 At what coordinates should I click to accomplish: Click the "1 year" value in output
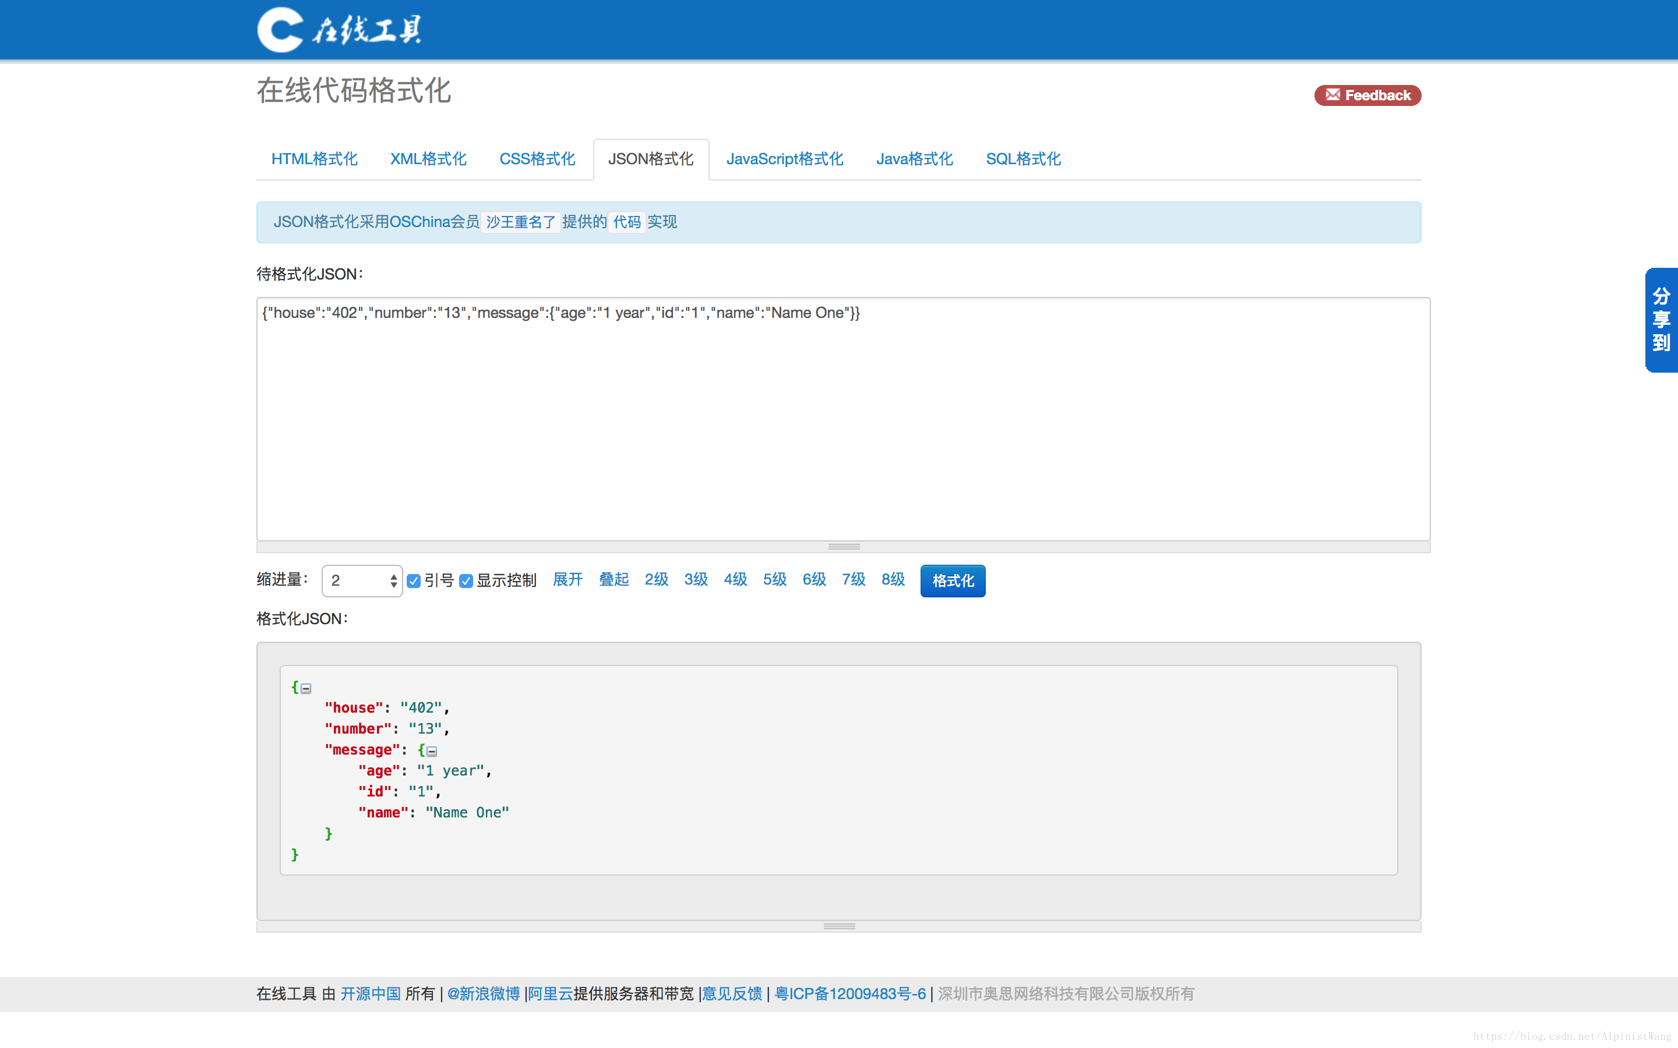point(451,771)
